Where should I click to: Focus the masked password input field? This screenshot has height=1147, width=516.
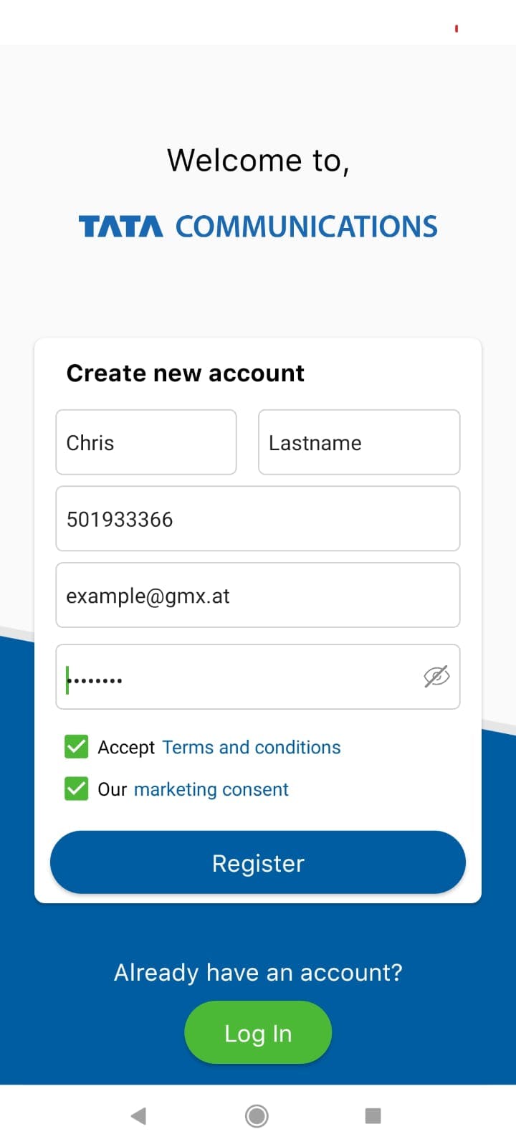[x=236, y=677]
